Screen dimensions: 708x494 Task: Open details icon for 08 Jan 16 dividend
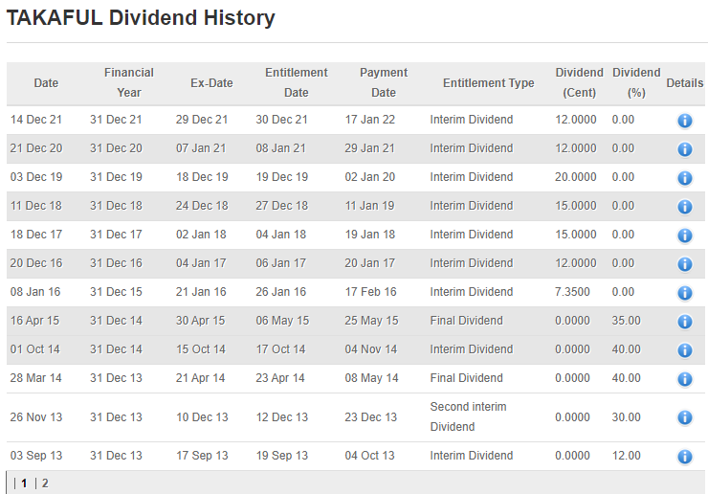coord(685,293)
